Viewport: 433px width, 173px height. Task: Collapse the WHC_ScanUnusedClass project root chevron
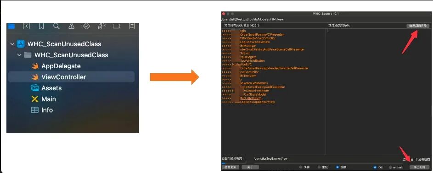pyautogui.click(x=12, y=44)
